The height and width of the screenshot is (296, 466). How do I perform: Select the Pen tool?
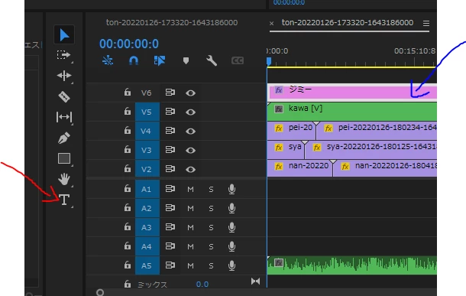point(64,138)
